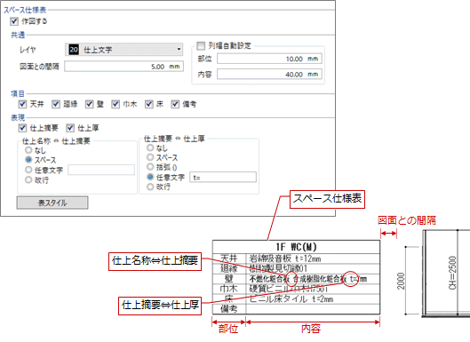
Task: Toggle the 作図する checkbox
Action: click(14, 21)
